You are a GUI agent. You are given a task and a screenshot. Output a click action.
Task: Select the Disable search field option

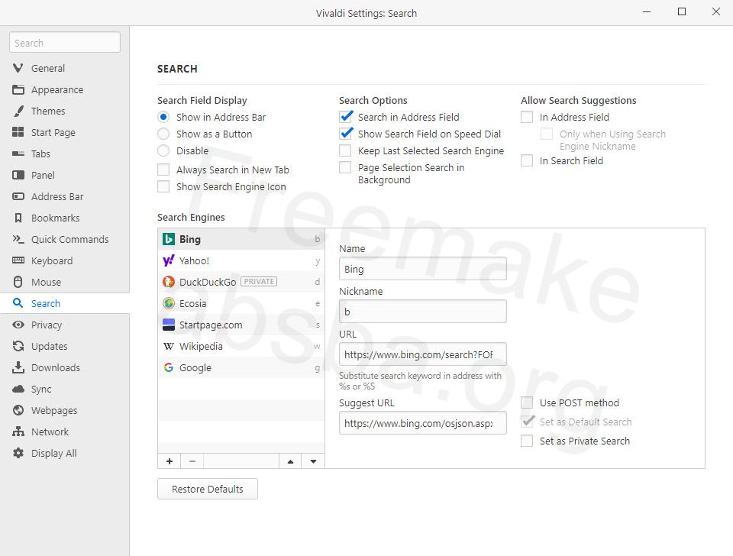point(163,150)
